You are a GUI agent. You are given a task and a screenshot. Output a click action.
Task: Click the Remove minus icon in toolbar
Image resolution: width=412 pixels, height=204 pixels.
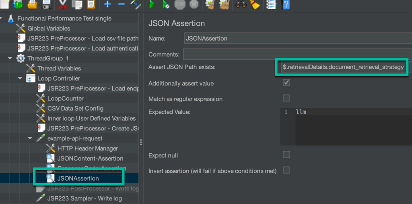121,4
